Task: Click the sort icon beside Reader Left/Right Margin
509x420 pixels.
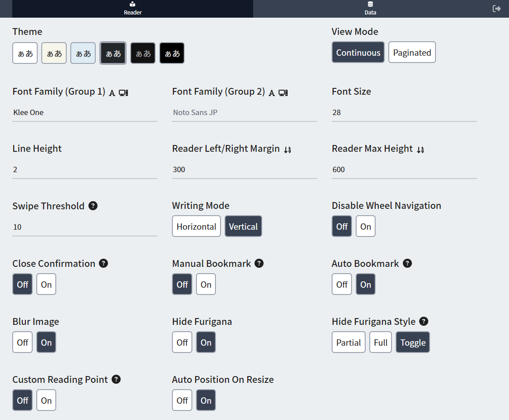Action: tap(287, 150)
